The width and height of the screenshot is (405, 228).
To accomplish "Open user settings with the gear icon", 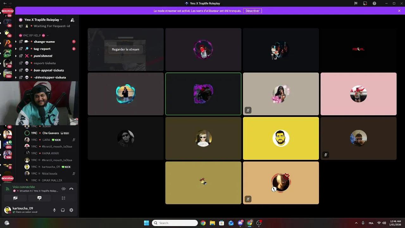I will pyautogui.click(x=71, y=210).
